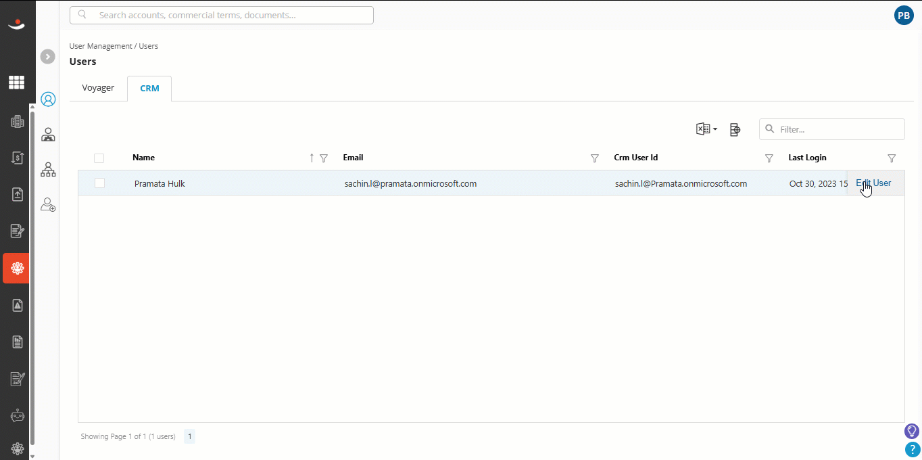
Task: Sort by the Email column header
Action: 353,158
